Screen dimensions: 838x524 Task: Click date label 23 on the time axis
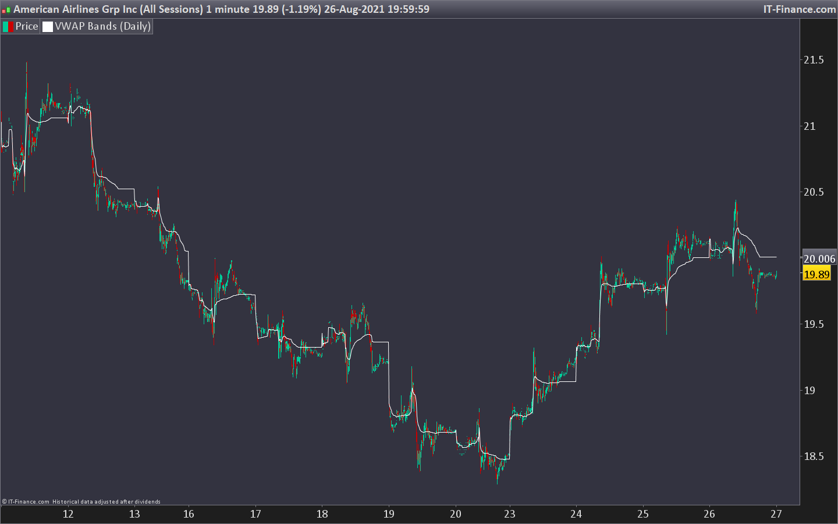(x=510, y=514)
